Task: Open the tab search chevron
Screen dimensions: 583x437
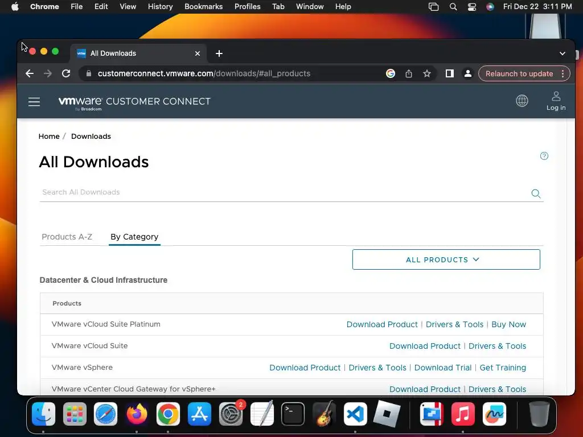Action: [x=562, y=53]
